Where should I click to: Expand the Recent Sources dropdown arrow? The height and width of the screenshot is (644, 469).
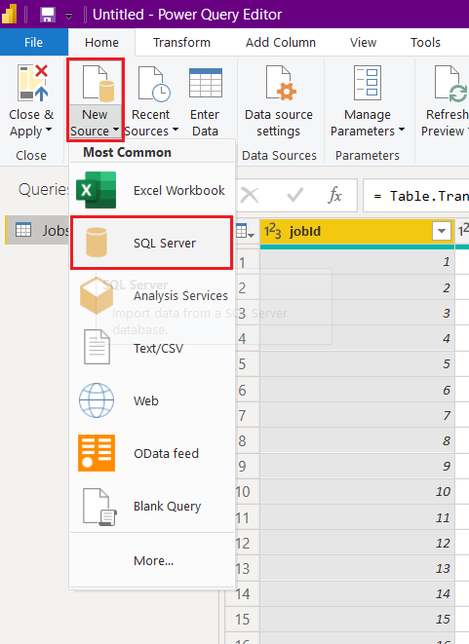click(x=176, y=130)
